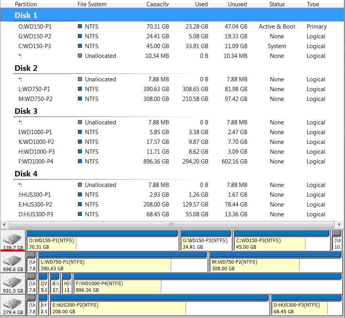Click the horizontal scrollbar thumb

tap(172, 225)
